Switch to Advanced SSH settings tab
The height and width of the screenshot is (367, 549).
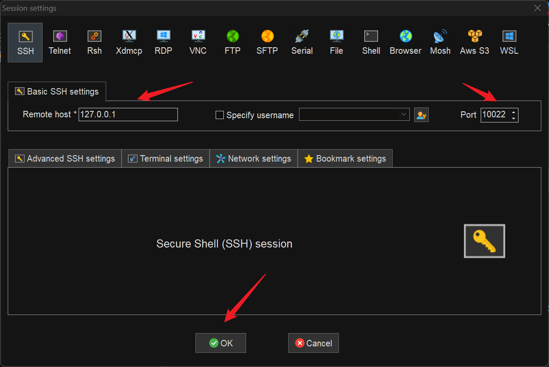(65, 159)
